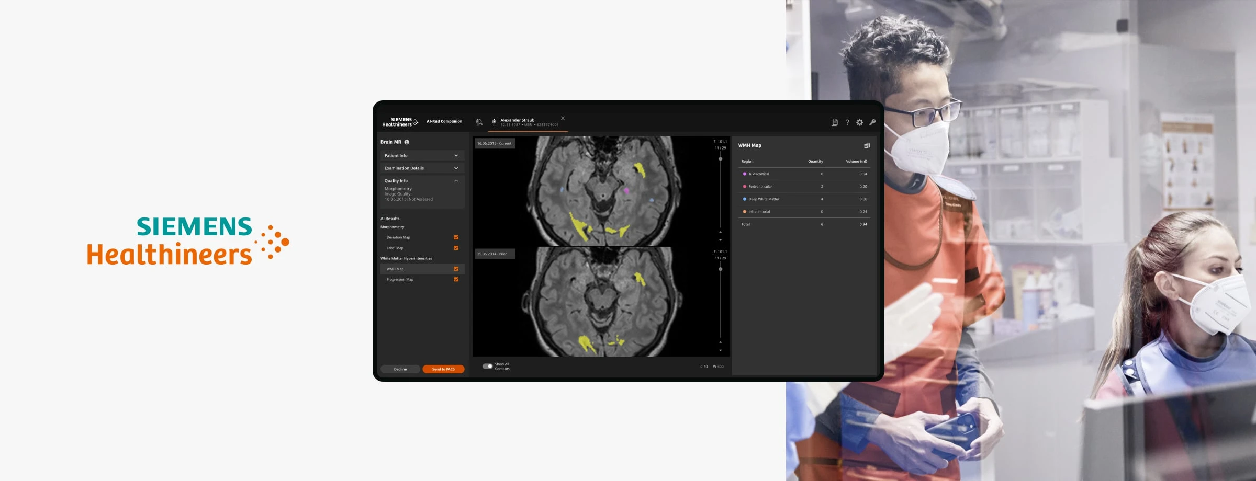Click the Total row label in WMH table

pyautogui.click(x=746, y=224)
